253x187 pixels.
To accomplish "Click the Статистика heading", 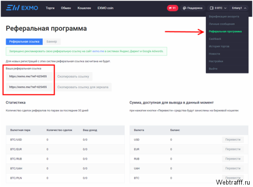I will (16, 102).
